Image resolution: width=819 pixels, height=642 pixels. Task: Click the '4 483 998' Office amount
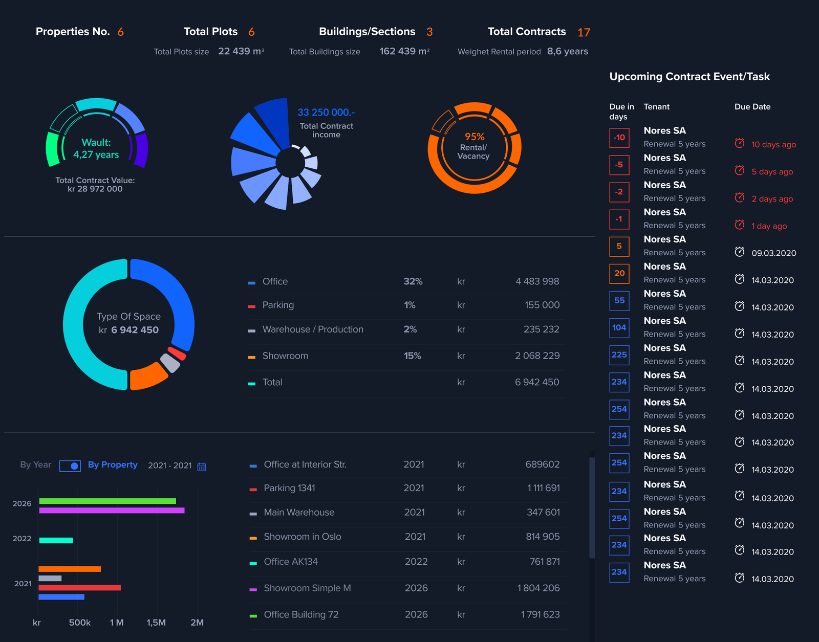pyautogui.click(x=537, y=281)
